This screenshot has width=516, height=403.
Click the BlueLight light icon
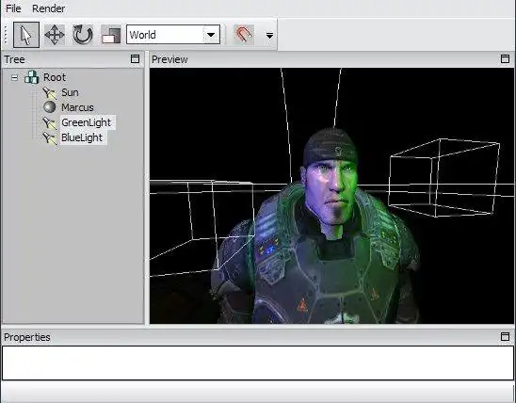click(x=49, y=137)
